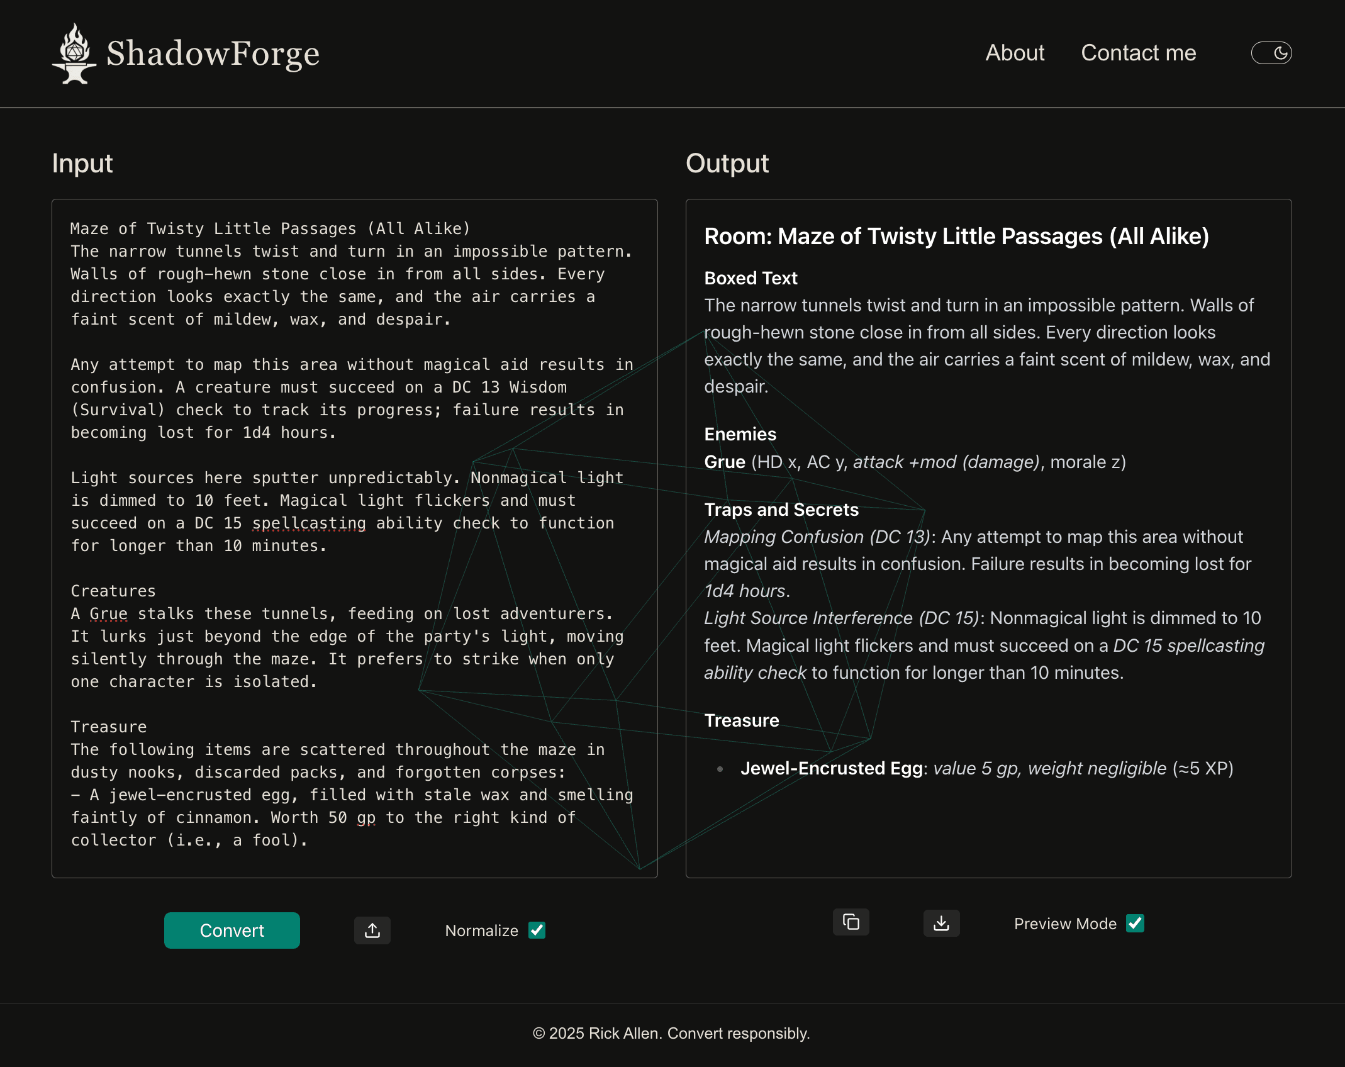The width and height of the screenshot is (1345, 1067).
Task: Disable Preview Mode
Action: [x=1135, y=923]
